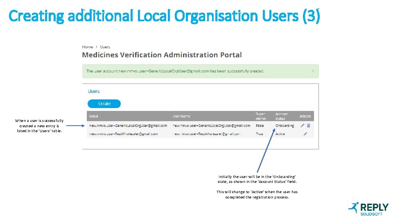The height and width of the screenshot is (221, 393).
Task: Click the TestWholesaler email cell
Action: point(124,134)
